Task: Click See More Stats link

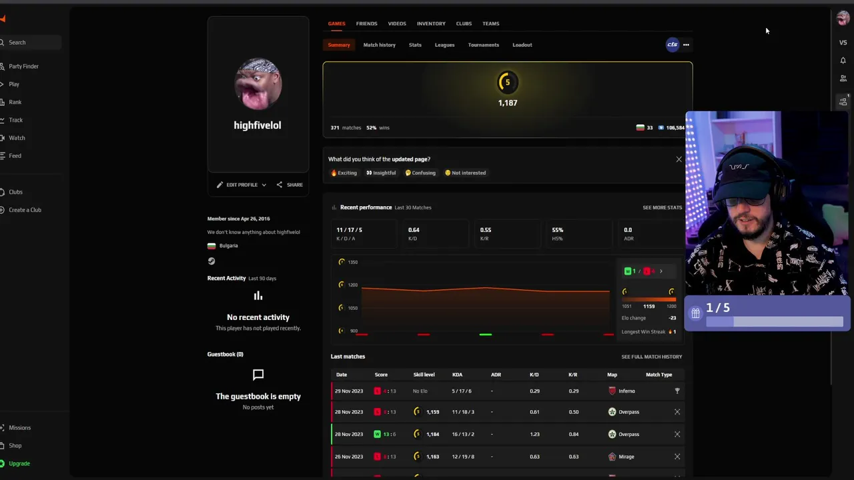Action: pyautogui.click(x=662, y=208)
